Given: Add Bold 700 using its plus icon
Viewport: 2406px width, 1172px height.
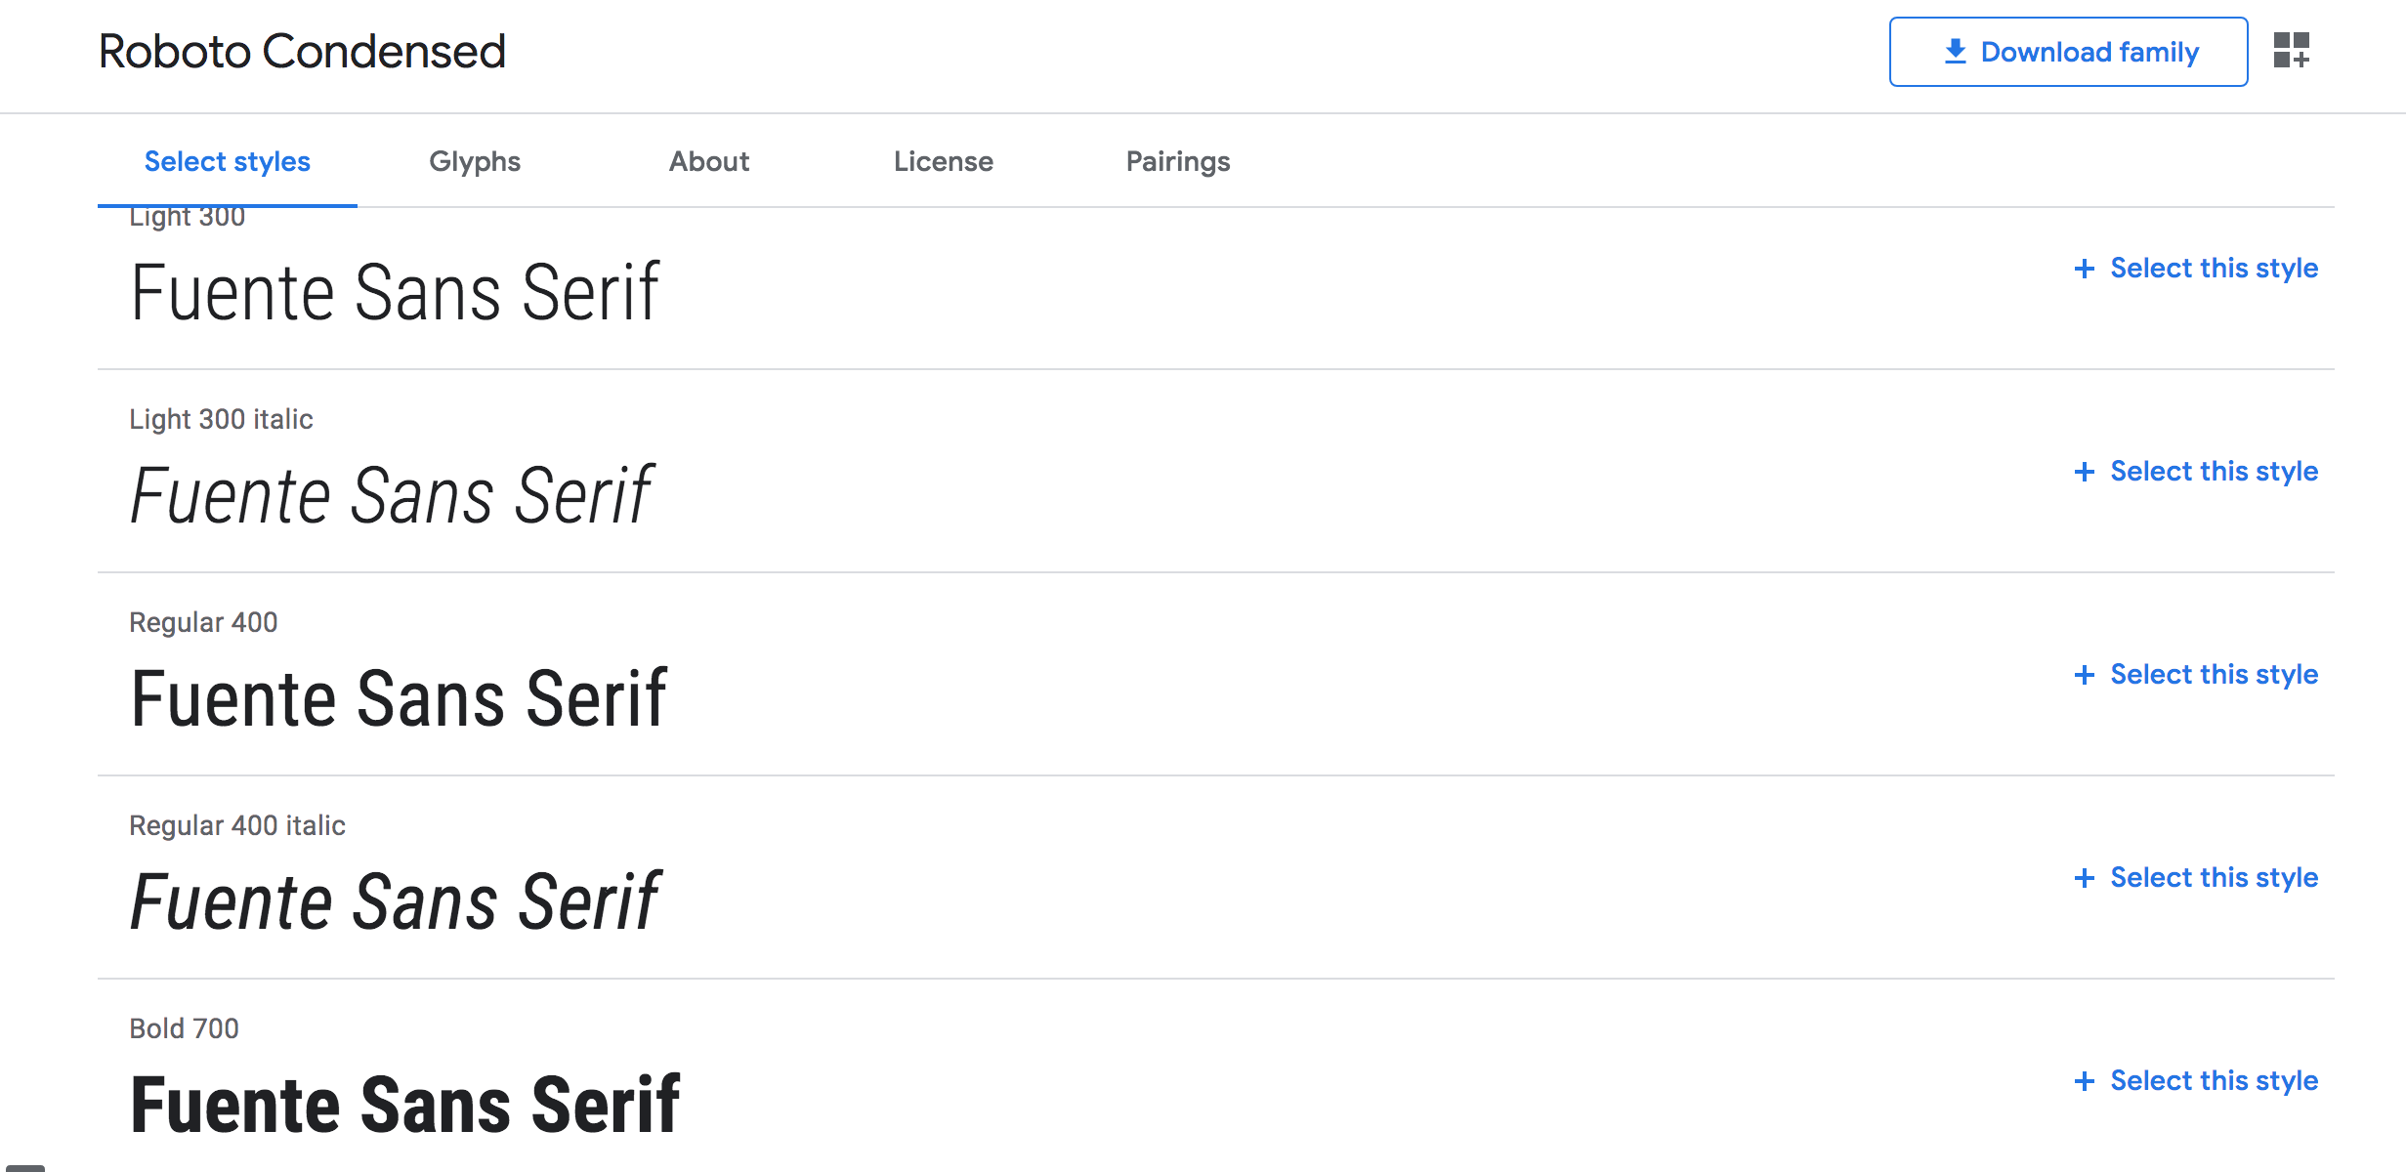Looking at the screenshot, I should click(2084, 1080).
